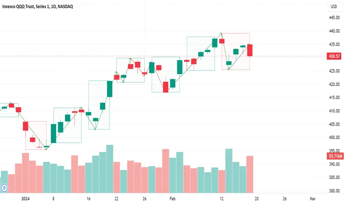345x204 pixels.
Task: Click the red horizontal price line
Action: point(163,56)
